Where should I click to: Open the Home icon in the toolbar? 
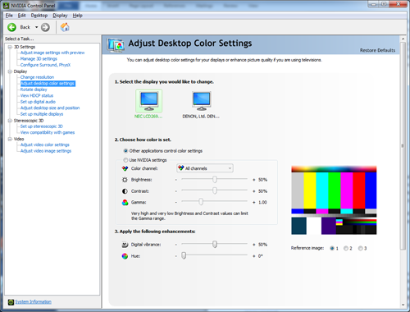coord(65,27)
